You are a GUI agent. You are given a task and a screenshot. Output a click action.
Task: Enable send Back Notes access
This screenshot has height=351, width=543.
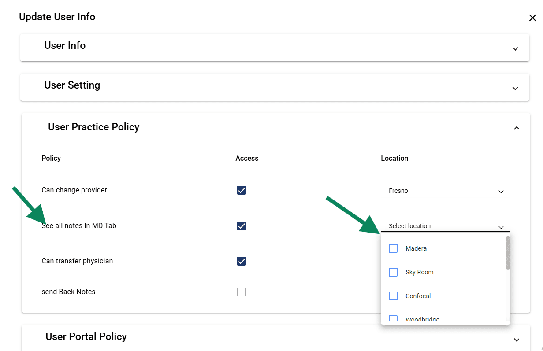241,292
